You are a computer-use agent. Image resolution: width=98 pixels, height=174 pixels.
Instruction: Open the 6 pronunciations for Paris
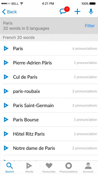pos(84,48)
